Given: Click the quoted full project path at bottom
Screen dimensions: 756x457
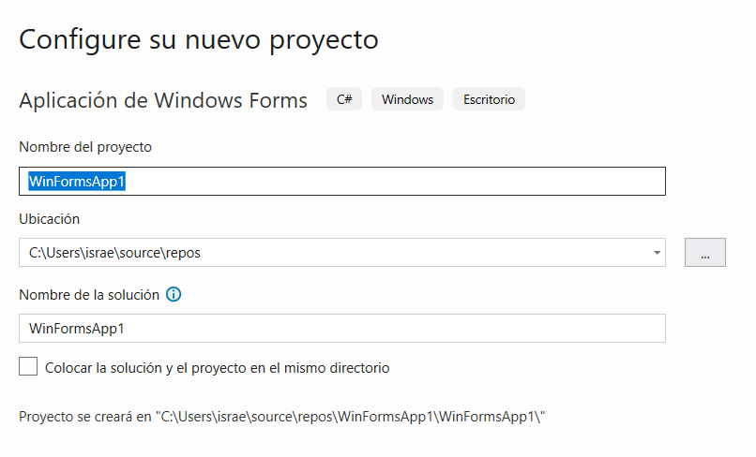Looking at the screenshot, I should pyautogui.click(x=352, y=415).
